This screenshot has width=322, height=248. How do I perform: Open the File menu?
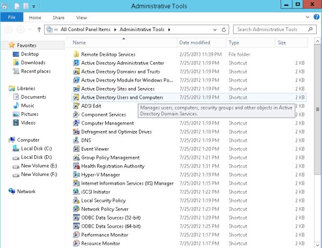11,18
